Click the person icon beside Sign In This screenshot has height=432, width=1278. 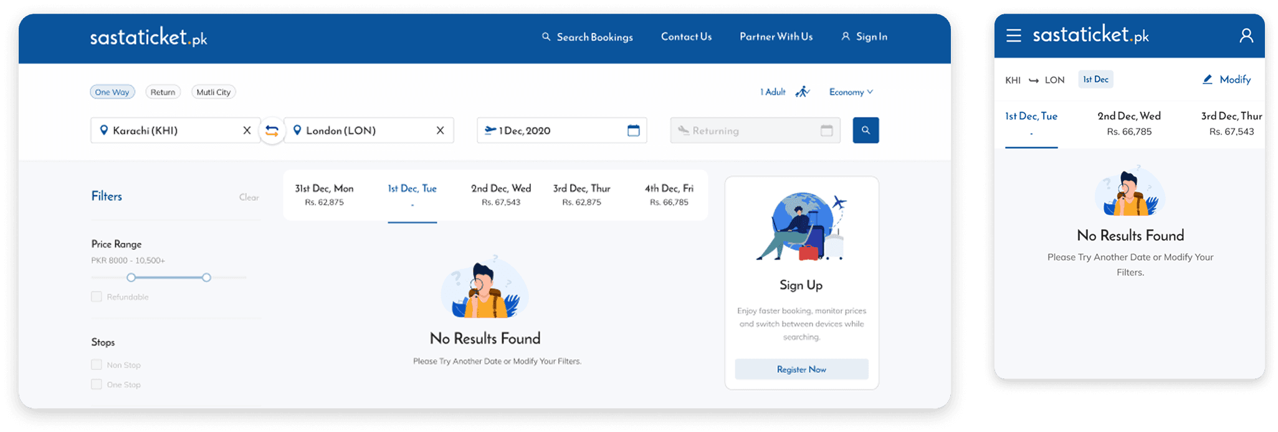[x=846, y=37]
